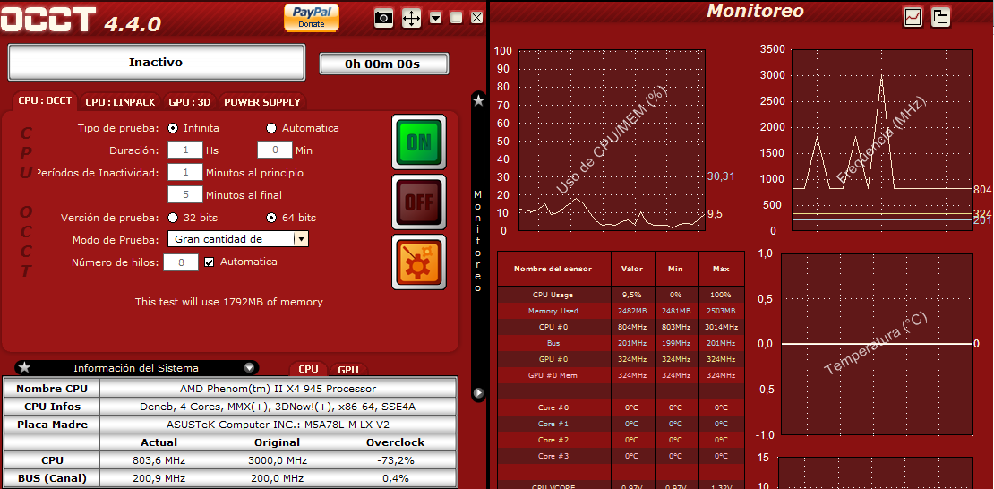The height and width of the screenshot is (489, 994).
Task: Select the Automatica test type
Action: pyautogui.click(x=271, y=128)
